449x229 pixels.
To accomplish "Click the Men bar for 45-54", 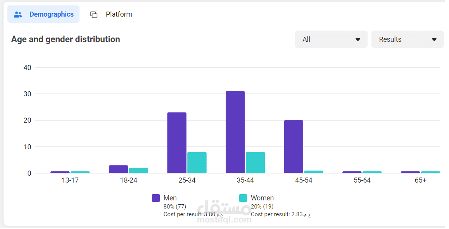I will 294,147.
